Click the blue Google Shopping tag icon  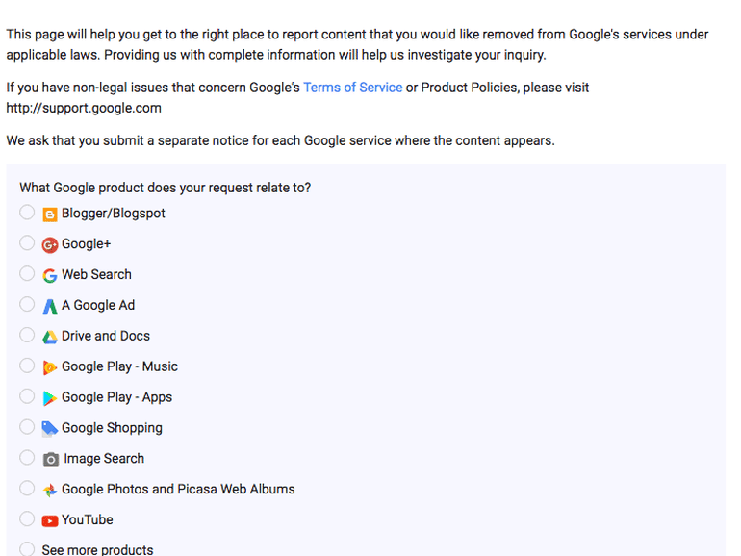[x=50, y=428]
